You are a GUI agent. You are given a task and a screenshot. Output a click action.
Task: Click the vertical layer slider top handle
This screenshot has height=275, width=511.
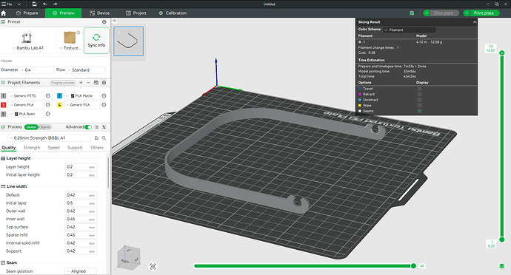[502, 52]
